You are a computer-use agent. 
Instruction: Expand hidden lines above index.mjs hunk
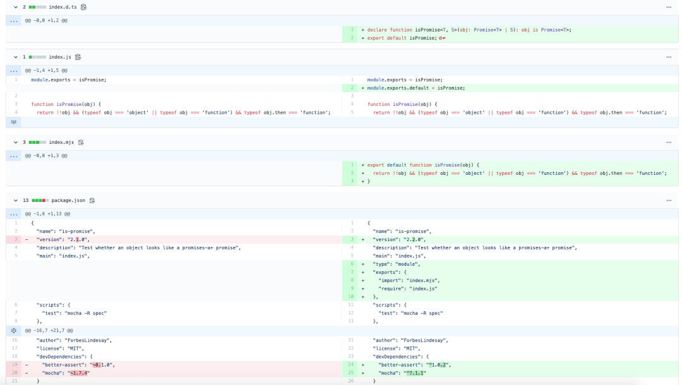click(13, 155)
